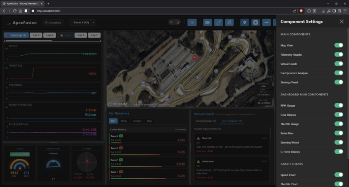Click the winding route toolbar button
Screen dimensions: 349x187
[229, 22]
